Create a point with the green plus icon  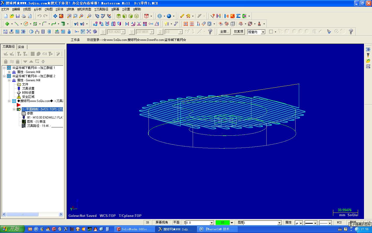(7, 24)
